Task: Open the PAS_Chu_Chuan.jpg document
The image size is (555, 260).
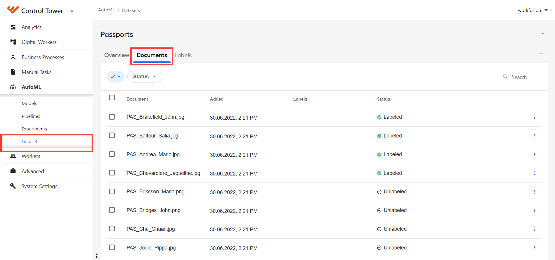Action: pos(151,229)
